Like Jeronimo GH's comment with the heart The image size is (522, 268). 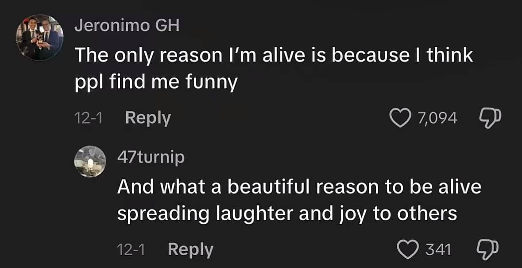(401, 118)
